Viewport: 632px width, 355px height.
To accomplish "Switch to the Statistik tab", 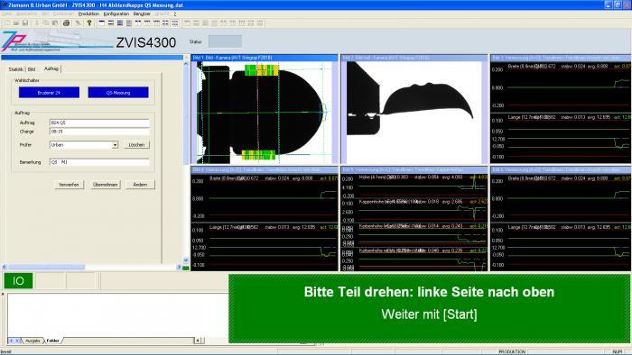I will (x=16, y=69).
